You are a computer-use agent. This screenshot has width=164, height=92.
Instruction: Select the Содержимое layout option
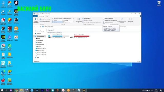(x=67, y=22)
